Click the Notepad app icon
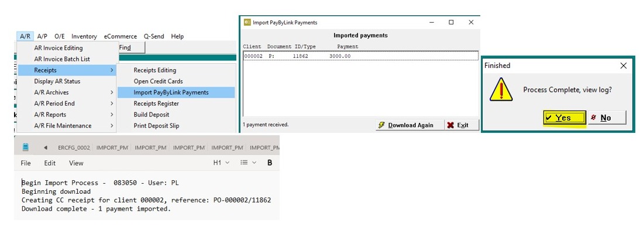The height and width of the screenshot is (230, 640). 25,147
